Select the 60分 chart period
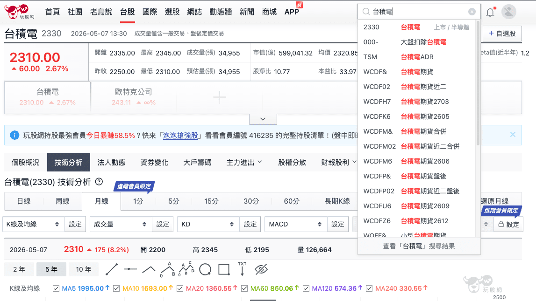The width and height of the screenshot is (536, 301). [x=292, y=201]
